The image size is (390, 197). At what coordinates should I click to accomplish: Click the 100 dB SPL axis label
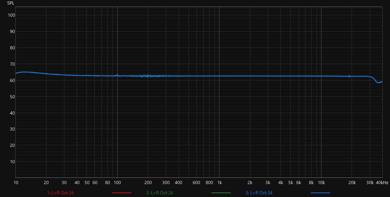click(11, 15)
